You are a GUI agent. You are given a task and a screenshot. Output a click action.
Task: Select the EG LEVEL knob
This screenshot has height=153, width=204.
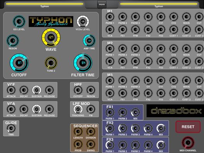coord(19,21)
